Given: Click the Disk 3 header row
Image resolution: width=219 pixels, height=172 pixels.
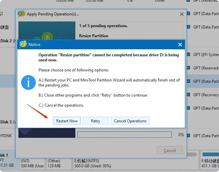Looking at the screenshot, I should 8,122.
